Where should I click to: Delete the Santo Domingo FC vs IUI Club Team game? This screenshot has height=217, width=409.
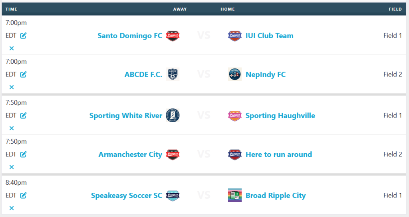(12, 48)
